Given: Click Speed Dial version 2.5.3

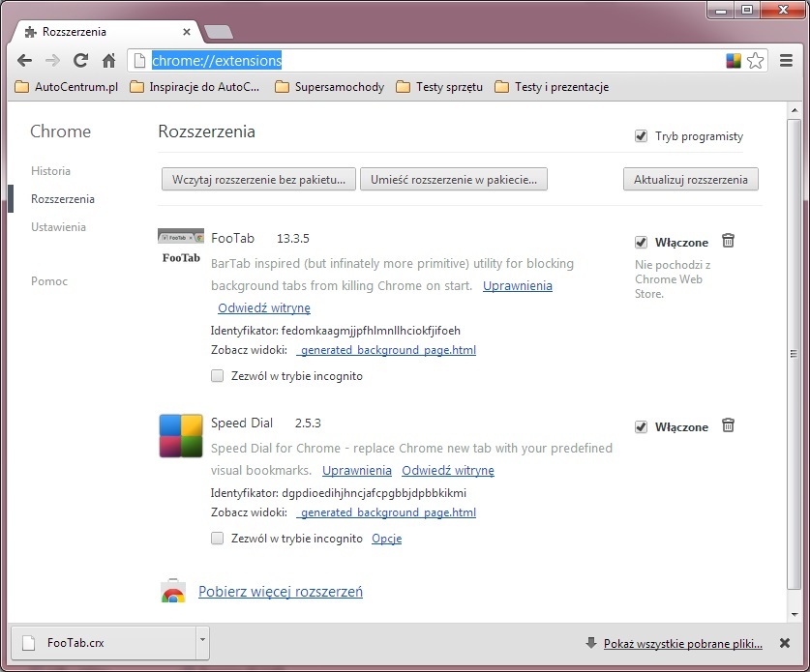Looking at the screenshot, I should tap(308, 424).
